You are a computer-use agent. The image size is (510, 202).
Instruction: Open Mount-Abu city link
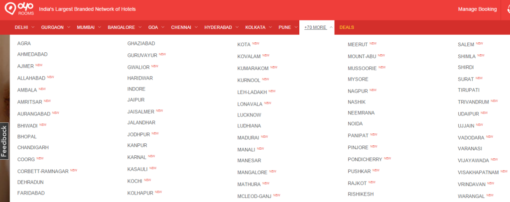click(x=362, y=57)
